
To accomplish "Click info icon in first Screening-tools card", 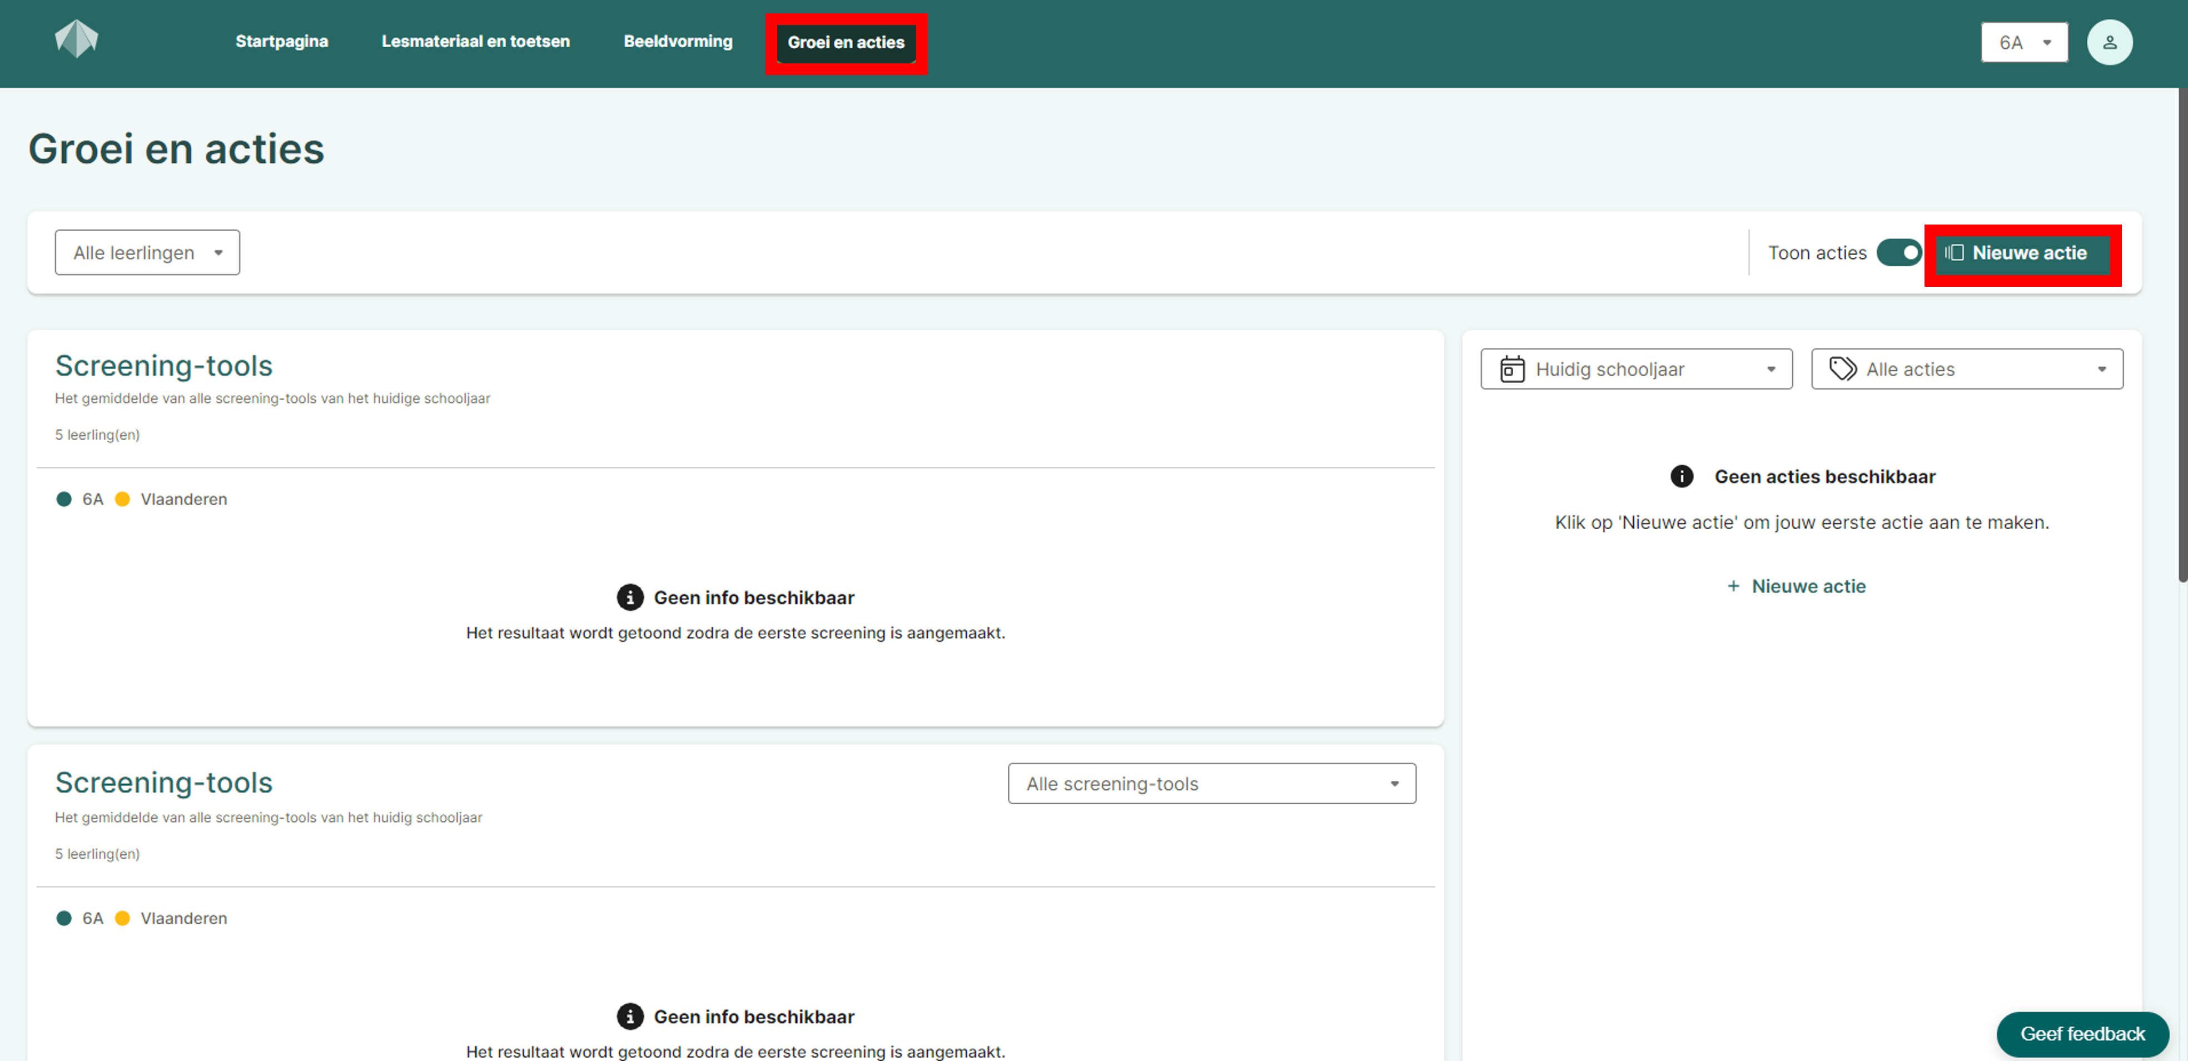I will pyautogui.click(x=629, y=597).
